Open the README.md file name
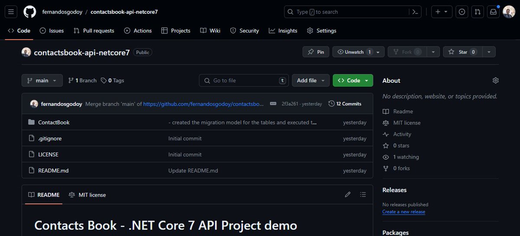520x236 pixels. coord(53,171)
